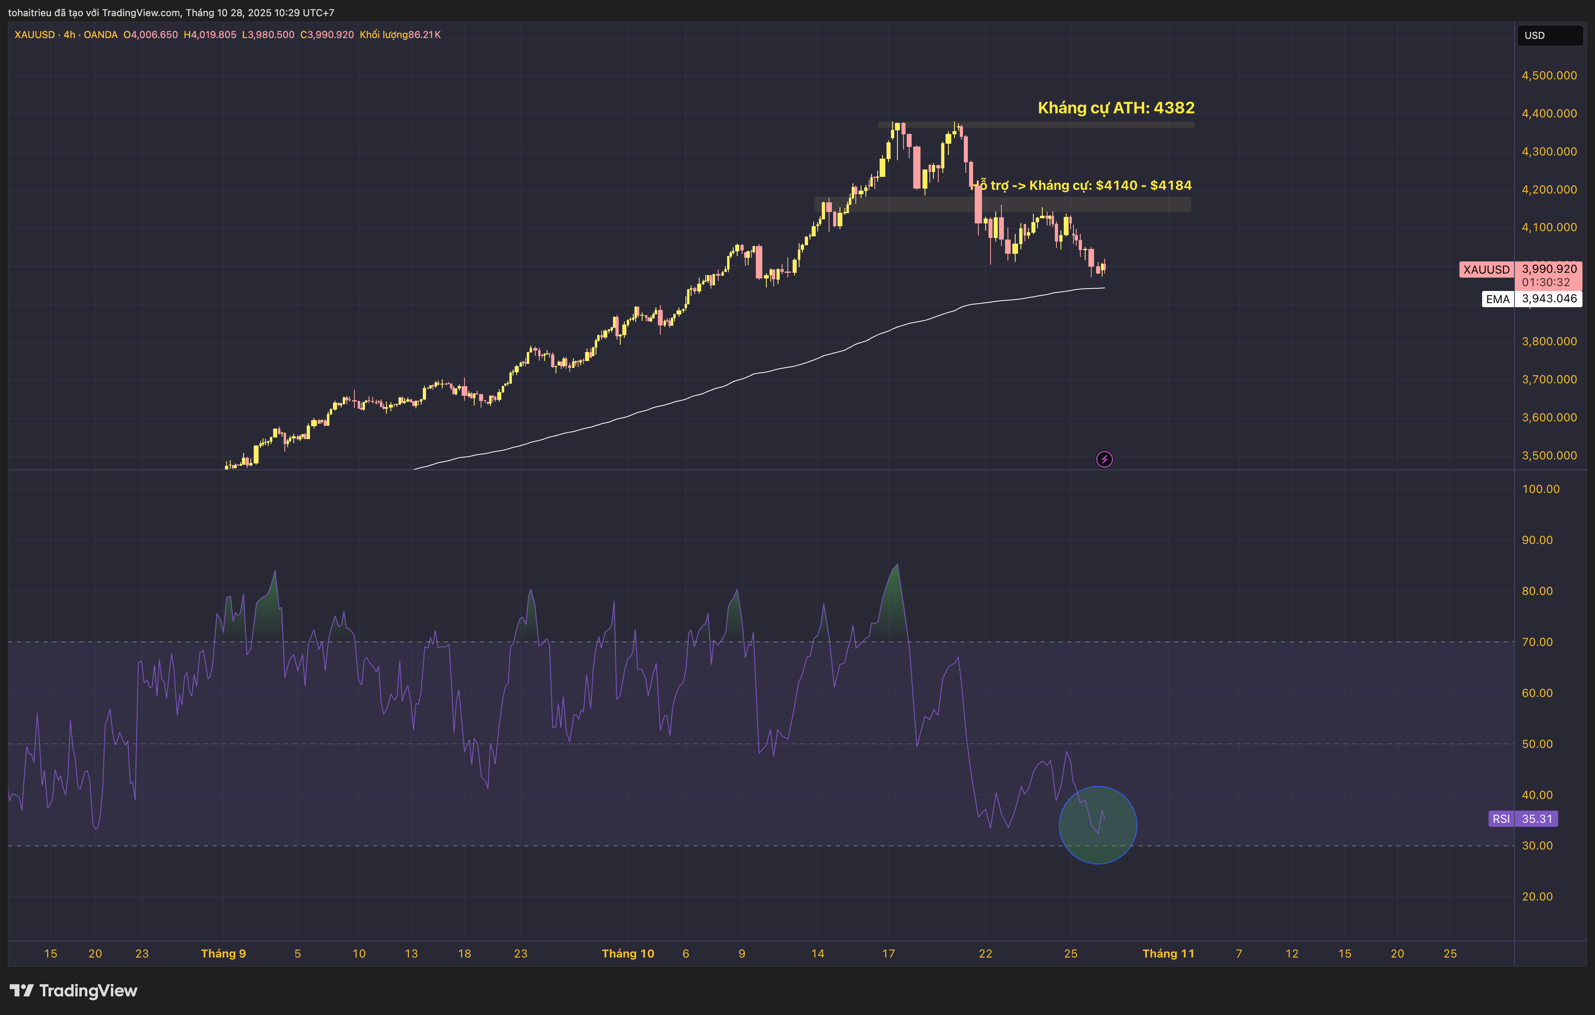Select the grey $4140-$4184 zone rectangle
This screenshot has height=1015, width=1595.
point(1002,204)
